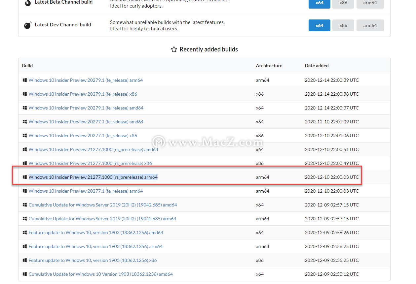The height and width of the screenshot is (284, 416).
Task: Open Insider Preview 20277.1 (fe_release) arm64 link
Action: tap(86, 191)
